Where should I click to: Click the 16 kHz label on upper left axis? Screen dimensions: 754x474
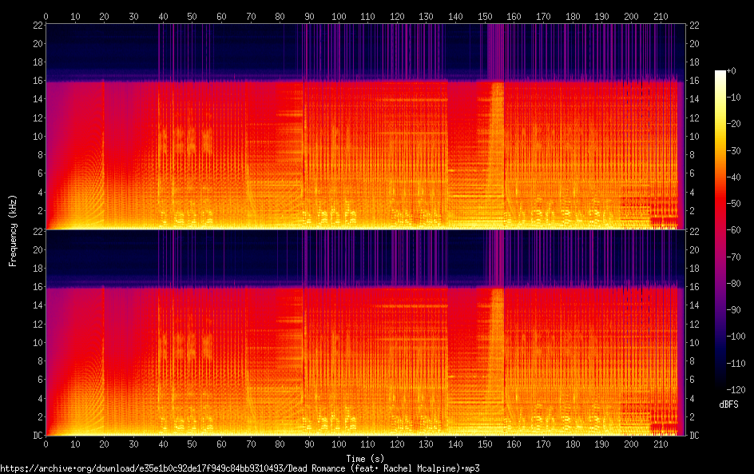(38, 81)
